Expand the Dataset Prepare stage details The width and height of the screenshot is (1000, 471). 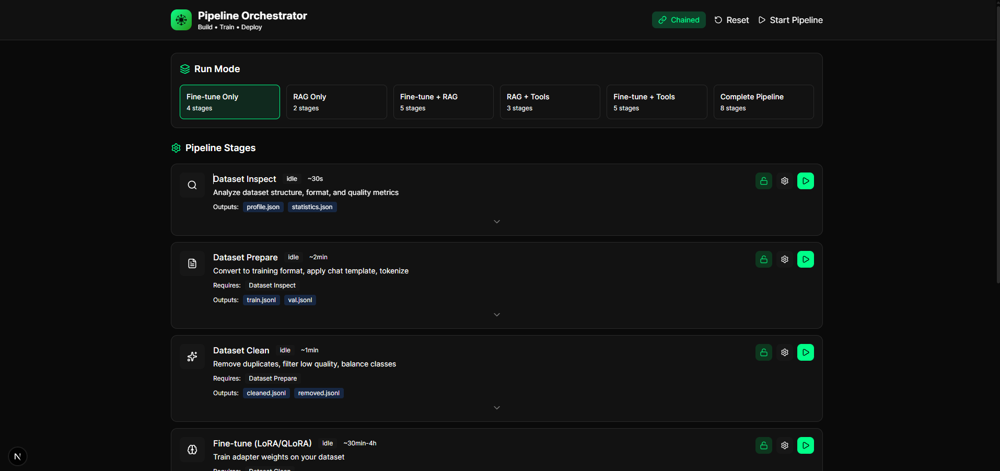click(x=496, y=315)
